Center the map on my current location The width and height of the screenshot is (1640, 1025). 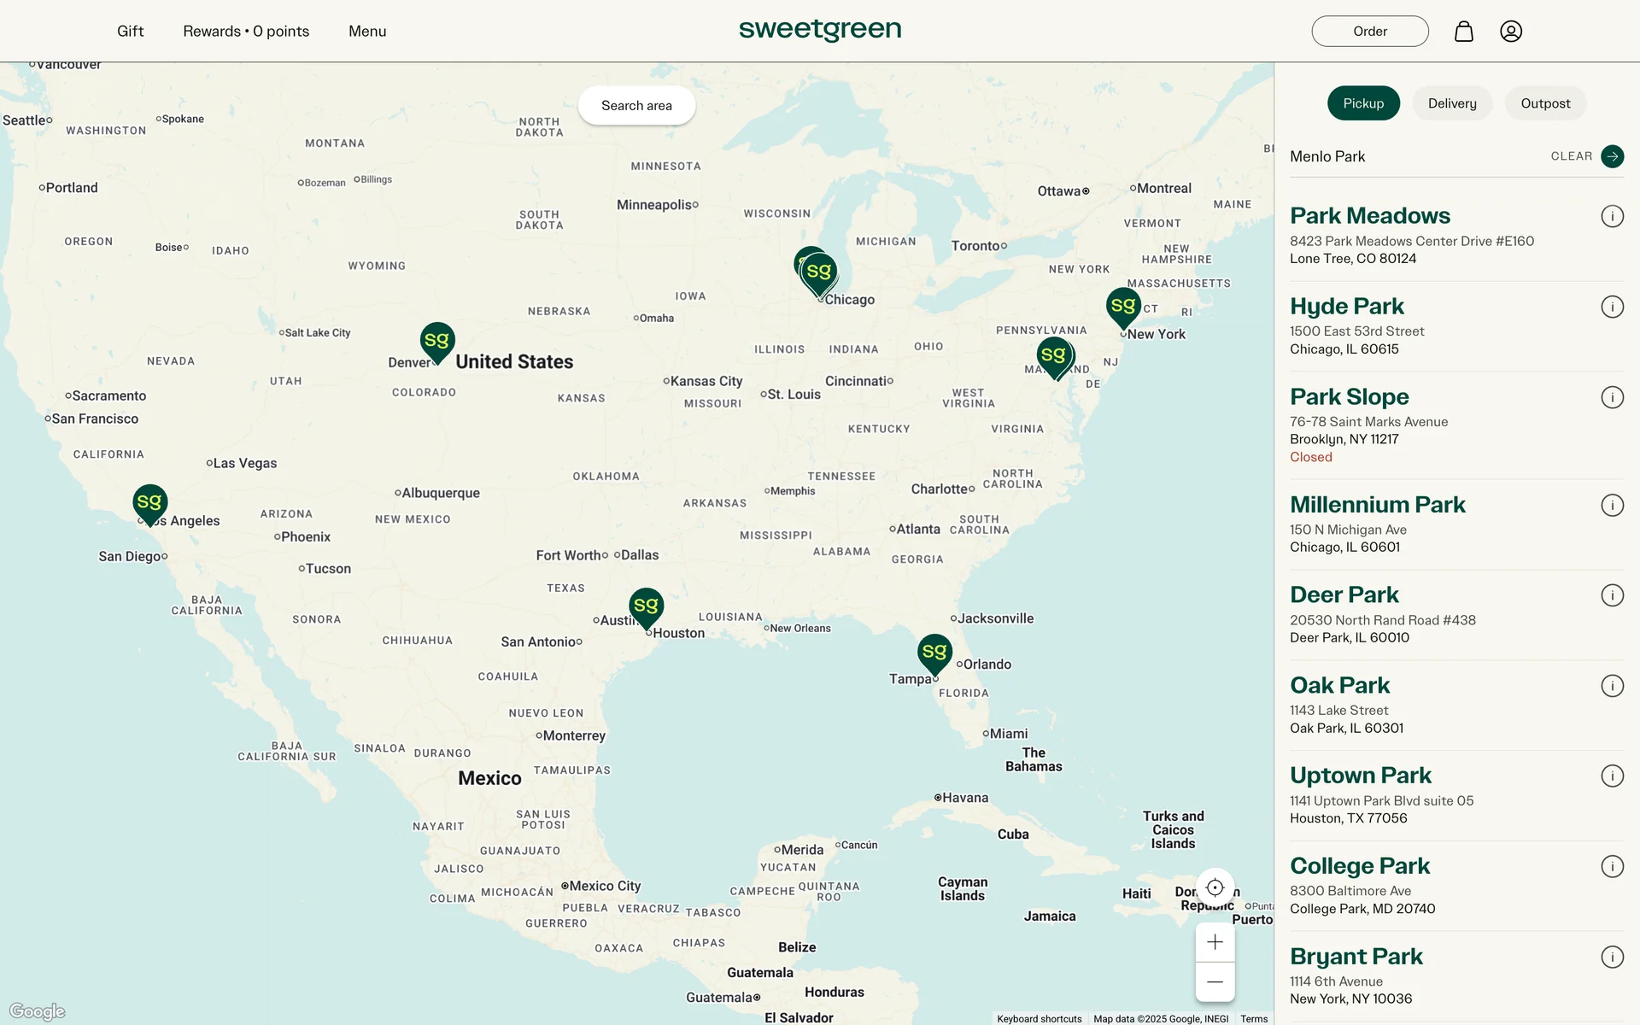(1215, 887)
